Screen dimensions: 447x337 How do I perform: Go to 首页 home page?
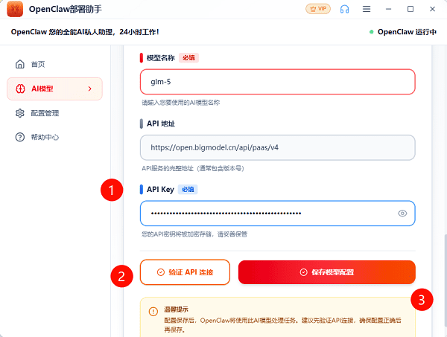coord(54,64)
